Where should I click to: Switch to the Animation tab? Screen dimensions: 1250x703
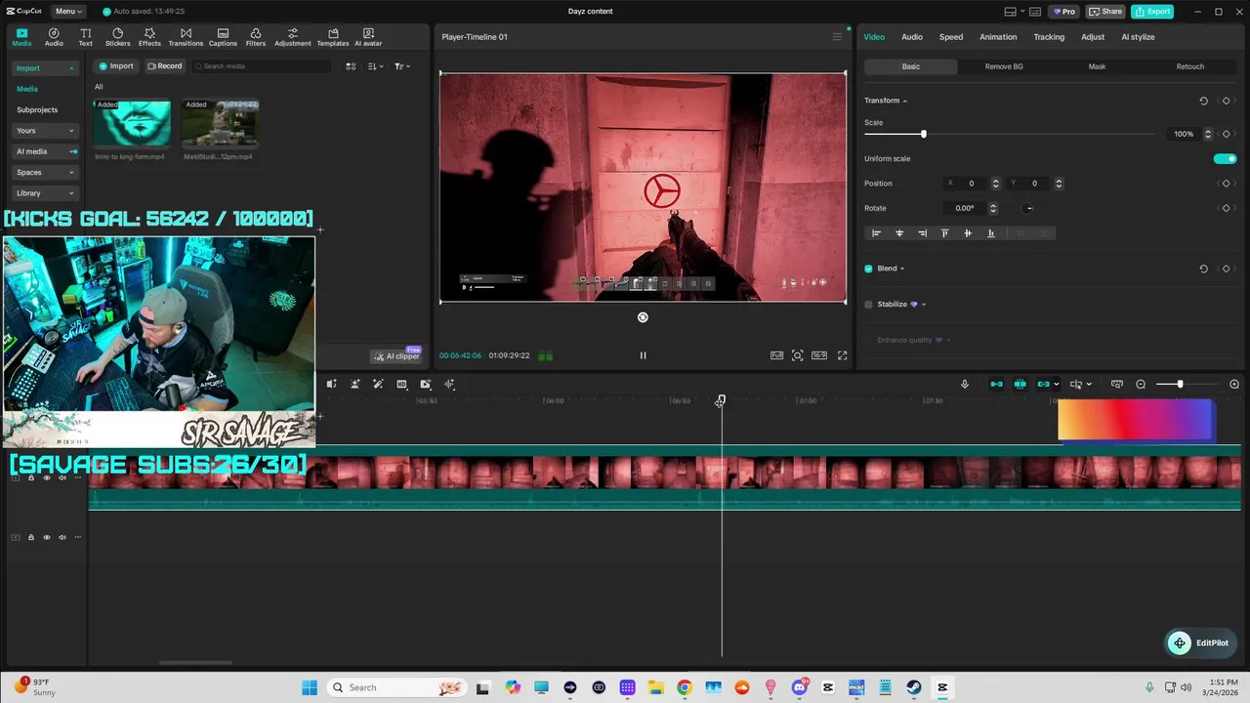[998, 37]
